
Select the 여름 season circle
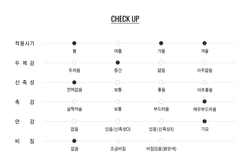tap(118, 43)
